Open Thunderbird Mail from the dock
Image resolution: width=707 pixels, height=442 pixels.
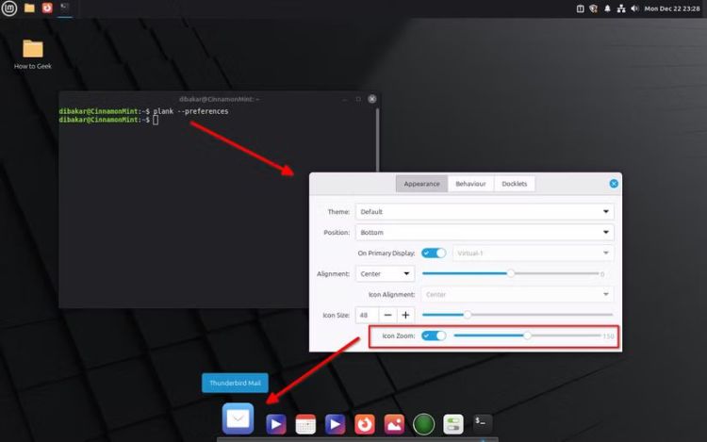coord(238,419)
